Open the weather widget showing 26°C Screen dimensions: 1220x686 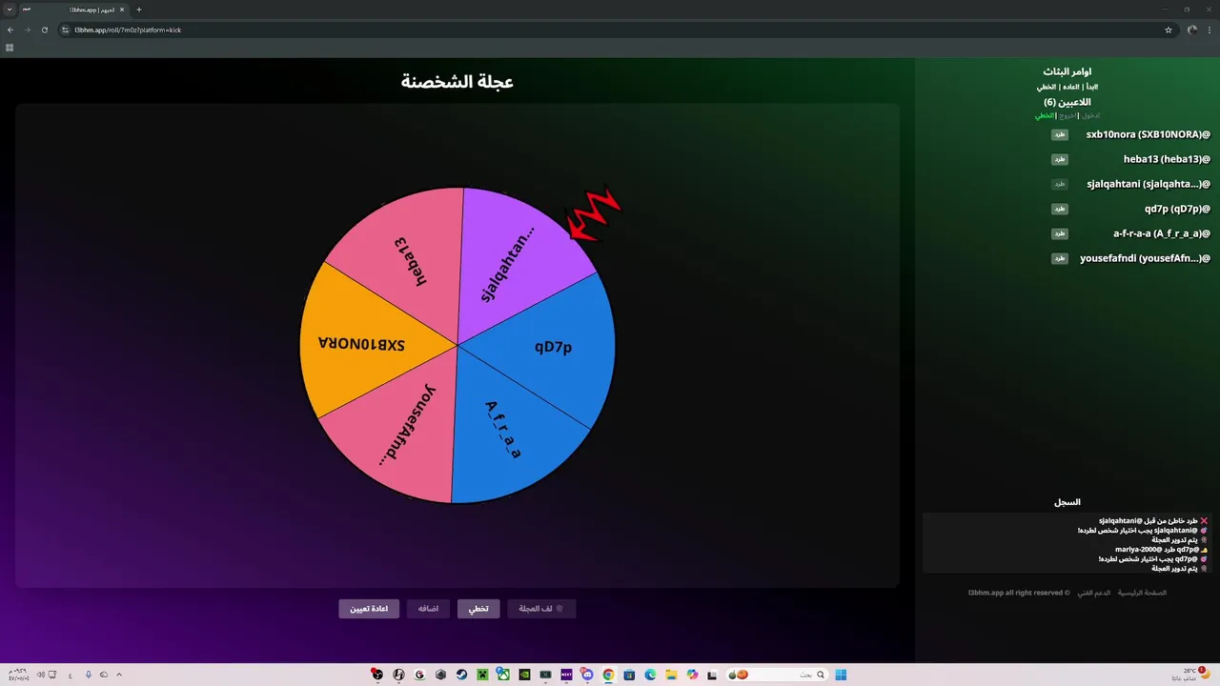tap(1190, 674)
